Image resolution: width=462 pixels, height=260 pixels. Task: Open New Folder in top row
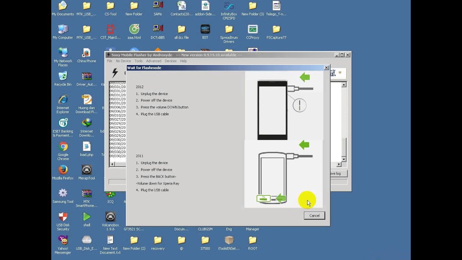pyautogui.click(x=134, y=9)
